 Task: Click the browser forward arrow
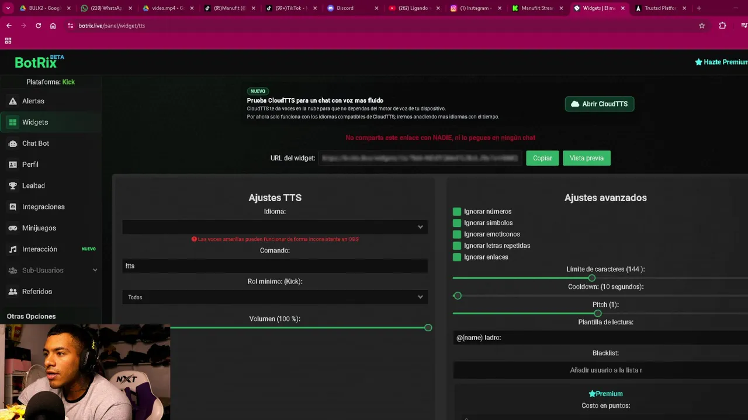23,26
